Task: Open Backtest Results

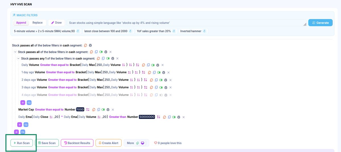Action: point(77,143)
